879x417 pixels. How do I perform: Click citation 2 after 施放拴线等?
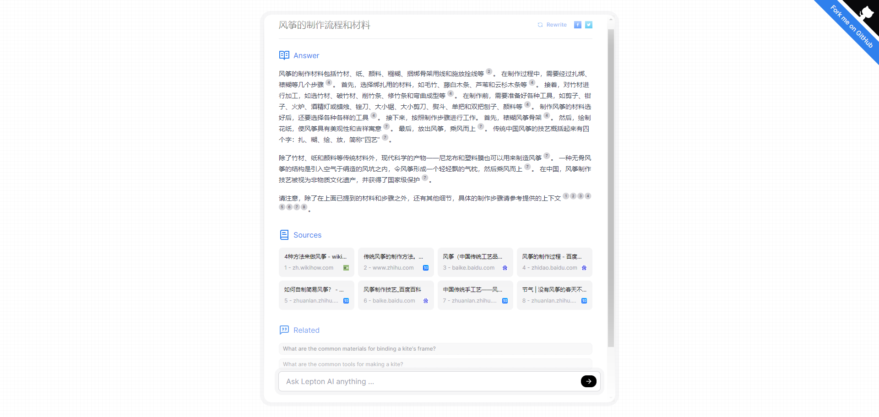pos(489,71)
